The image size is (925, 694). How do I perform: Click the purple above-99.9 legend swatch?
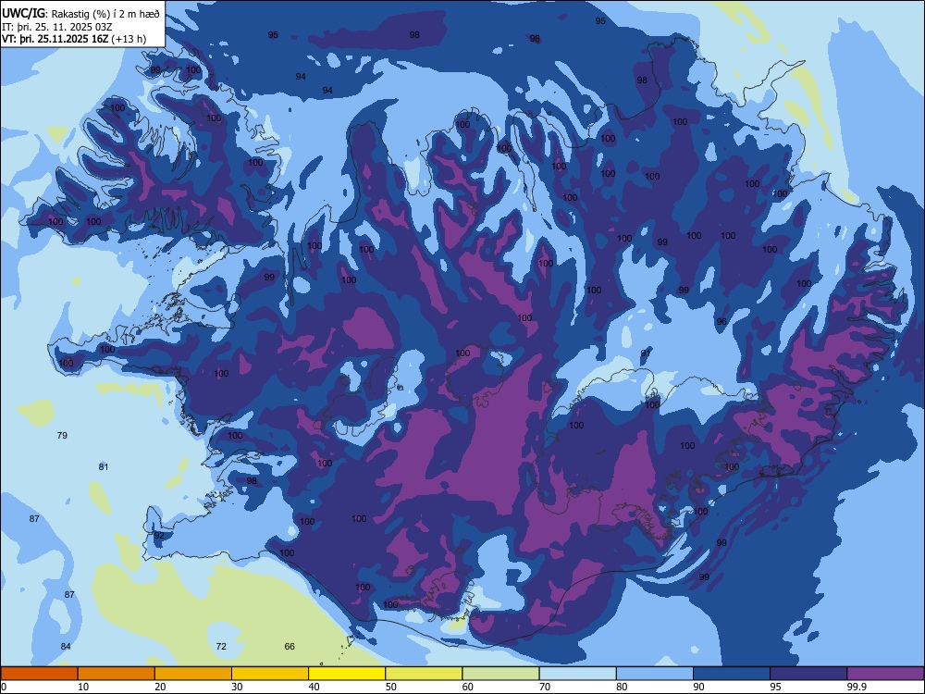click(x=885, y=674)
